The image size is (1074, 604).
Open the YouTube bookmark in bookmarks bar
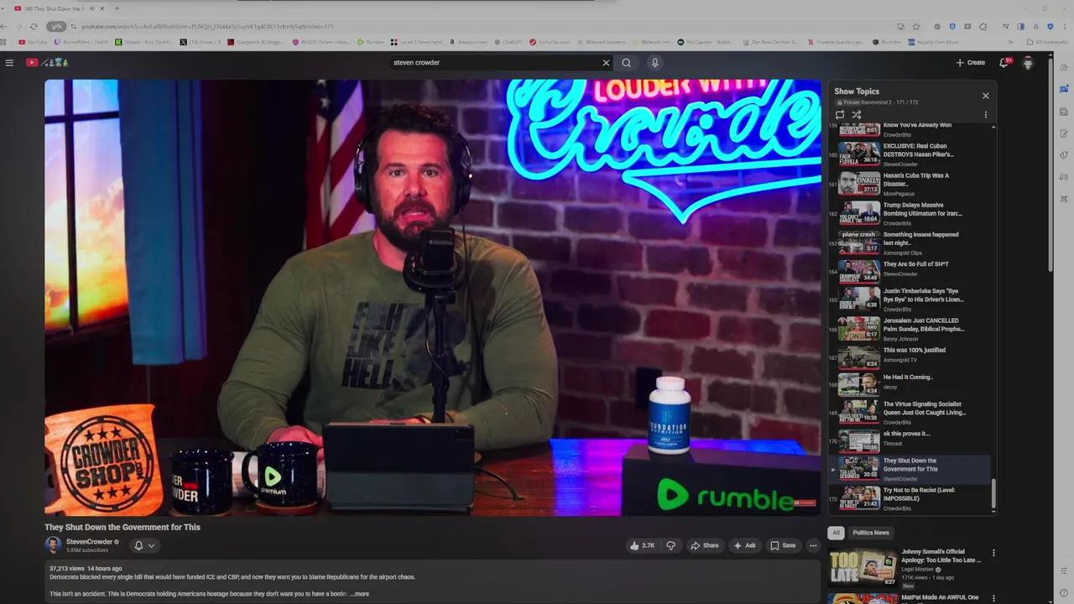[33, 42]
